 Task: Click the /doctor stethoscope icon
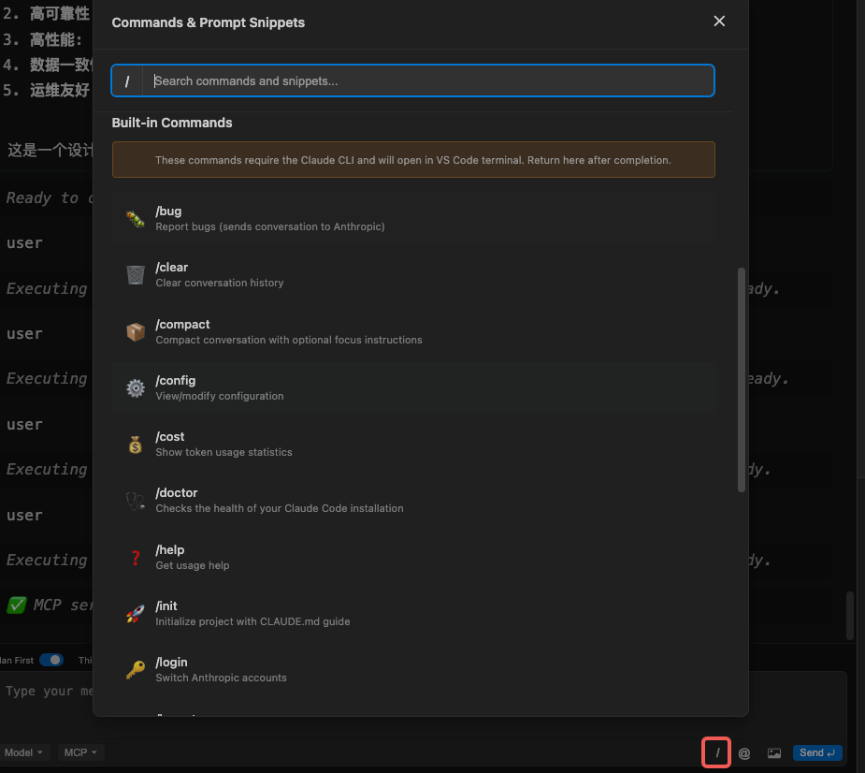[136, 501]
